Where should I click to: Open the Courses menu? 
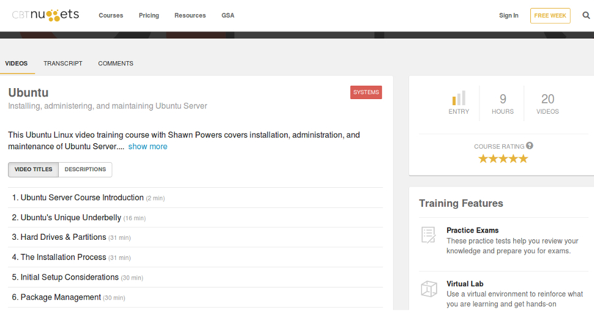pyautogui.click(x=111, y=15)
